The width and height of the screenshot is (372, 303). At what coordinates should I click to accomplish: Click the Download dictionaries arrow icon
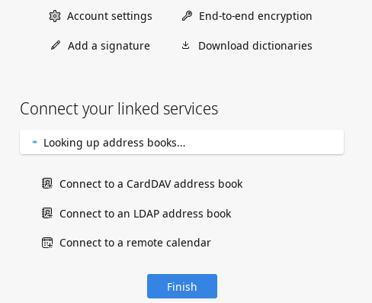click(186, 45)
